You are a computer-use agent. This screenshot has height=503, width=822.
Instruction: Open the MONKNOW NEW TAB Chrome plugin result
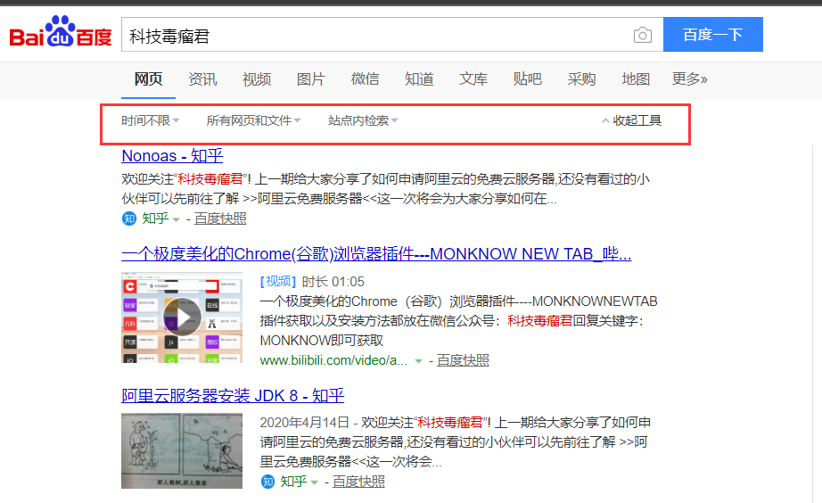click(376, 254)
